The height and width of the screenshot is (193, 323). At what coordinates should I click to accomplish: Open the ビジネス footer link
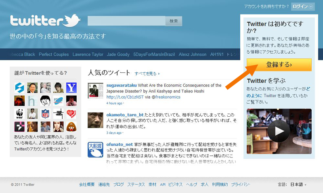tap(175, 185)
